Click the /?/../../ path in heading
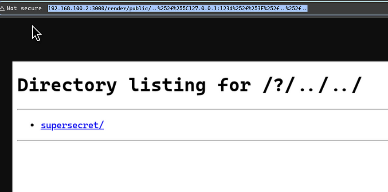 point(312,85)
